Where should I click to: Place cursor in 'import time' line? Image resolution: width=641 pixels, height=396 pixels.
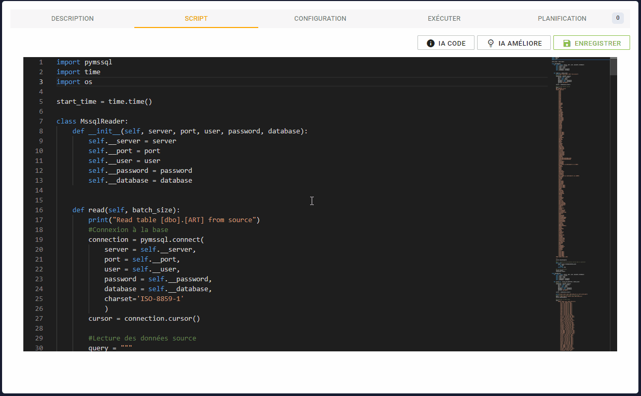pos(78,72)
